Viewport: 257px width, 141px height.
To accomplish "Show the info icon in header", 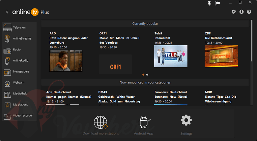I will (242, 12).
